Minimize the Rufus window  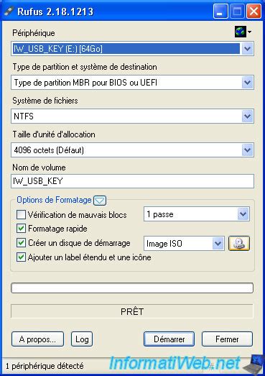[x=220, y=12]
